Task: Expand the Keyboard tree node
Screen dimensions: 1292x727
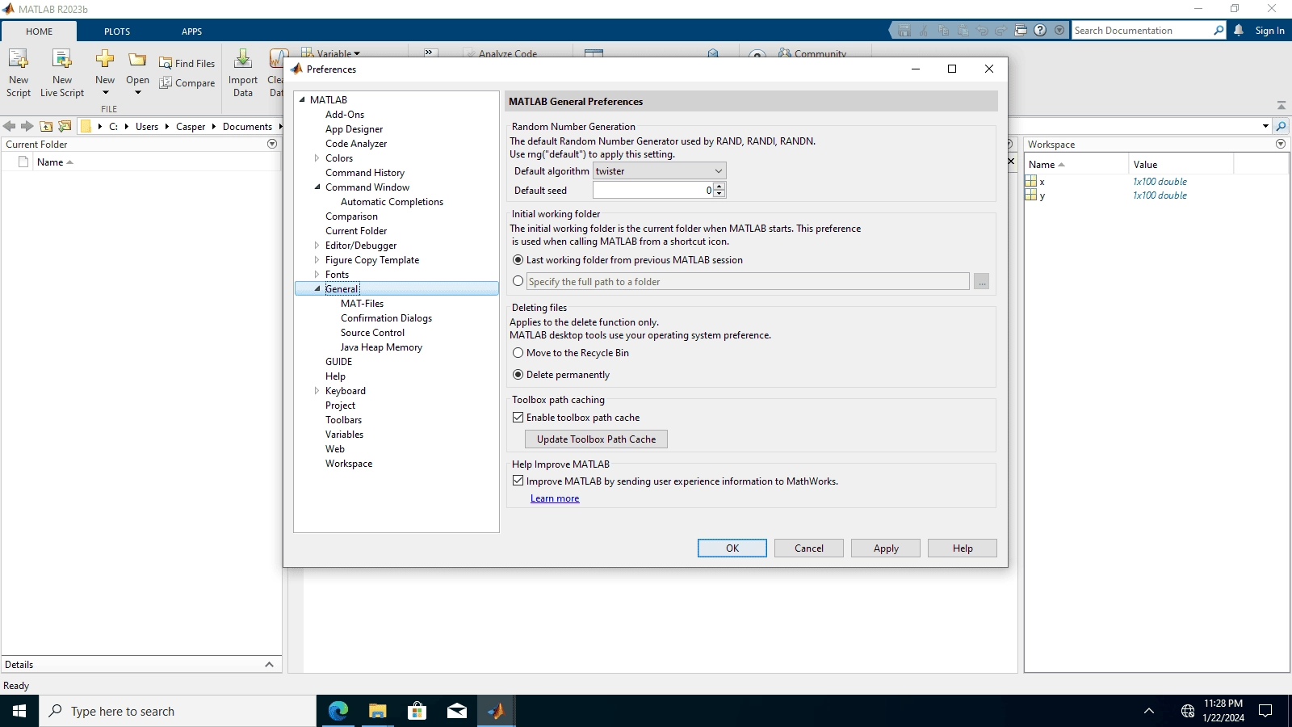Action: click(x=317, y=391)
